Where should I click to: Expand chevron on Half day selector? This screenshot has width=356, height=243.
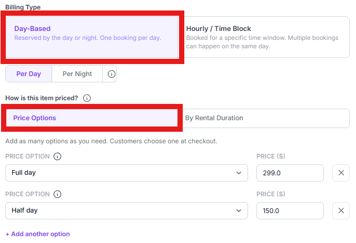coord(239,210)
